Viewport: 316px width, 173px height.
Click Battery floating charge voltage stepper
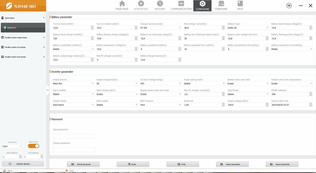point(136,38)
